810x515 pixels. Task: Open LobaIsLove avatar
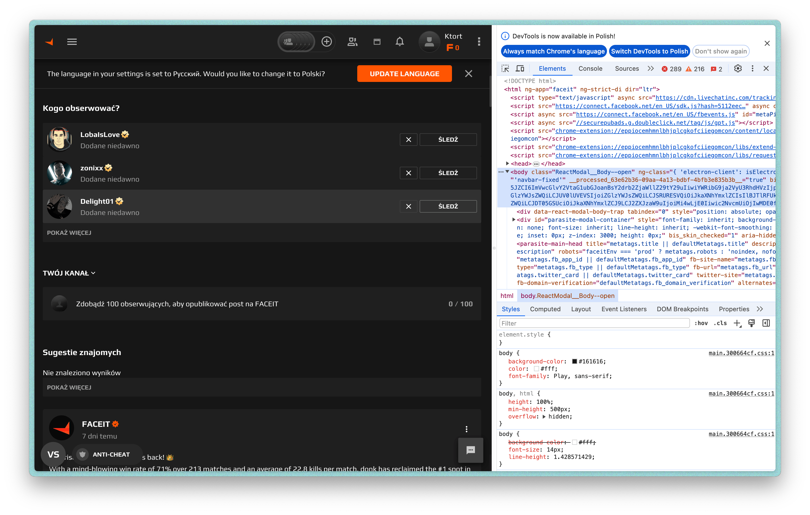pyautogui.click(x=59, y=140)
